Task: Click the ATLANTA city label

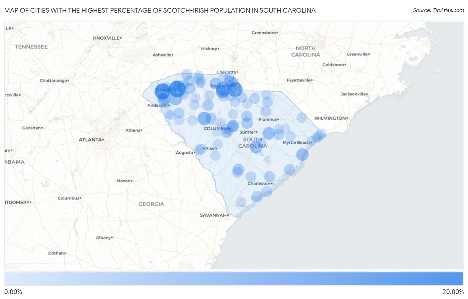Action: (90, 140)
